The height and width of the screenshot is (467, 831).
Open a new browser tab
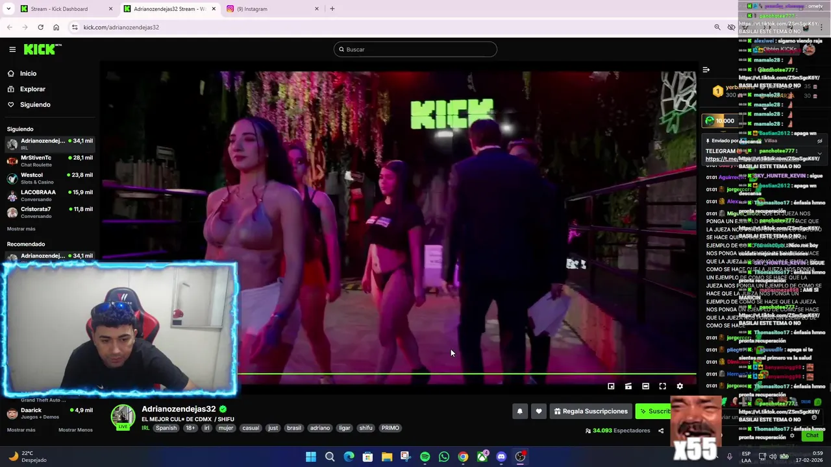point(332,9)
